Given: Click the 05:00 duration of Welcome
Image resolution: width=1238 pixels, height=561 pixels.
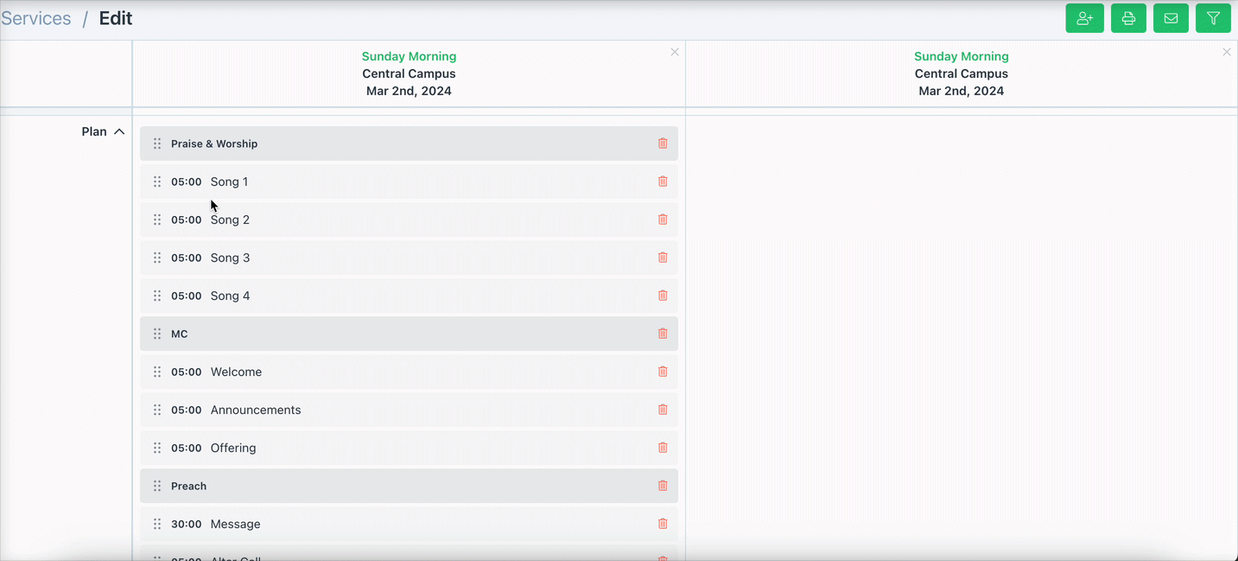Looking at the screenshot, I should tap(186, 372).
